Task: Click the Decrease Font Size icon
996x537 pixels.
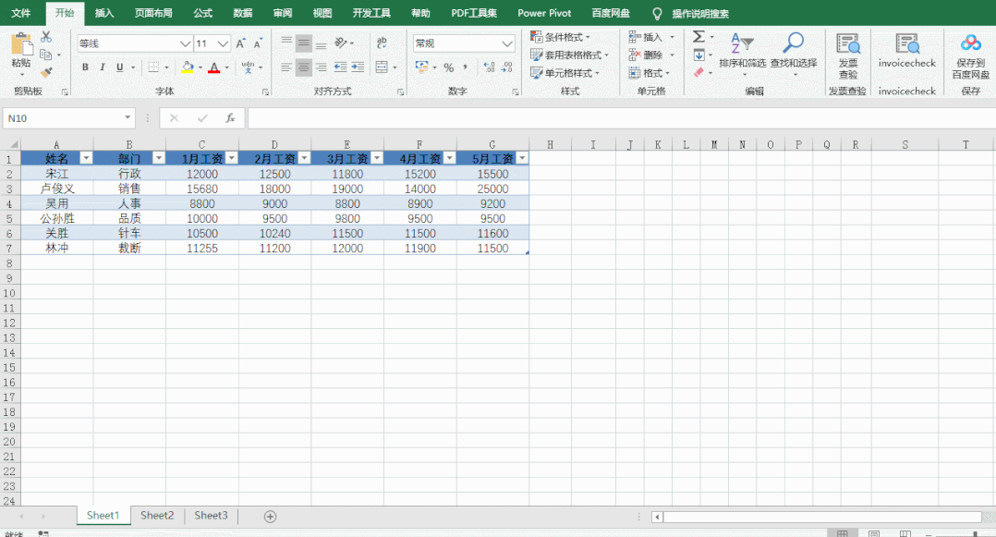Action: click(257, 43)
